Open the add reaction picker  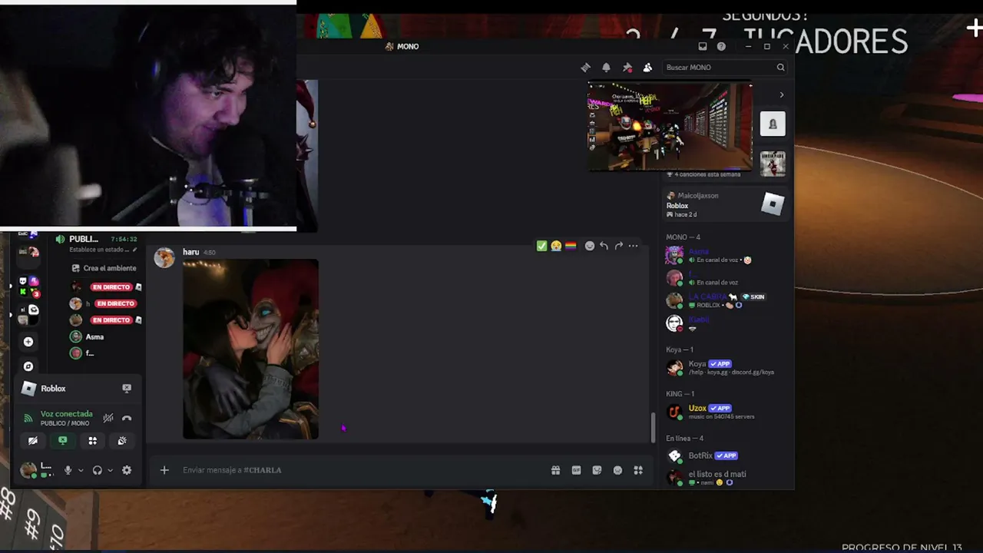(590, 246)
